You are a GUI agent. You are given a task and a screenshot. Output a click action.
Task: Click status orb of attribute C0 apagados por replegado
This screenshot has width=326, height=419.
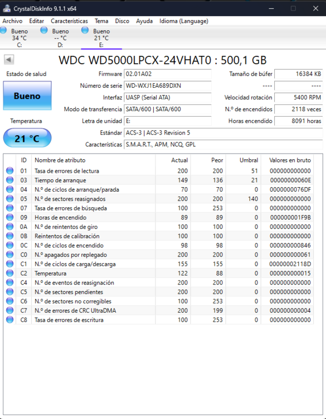[x=10, y=255]
